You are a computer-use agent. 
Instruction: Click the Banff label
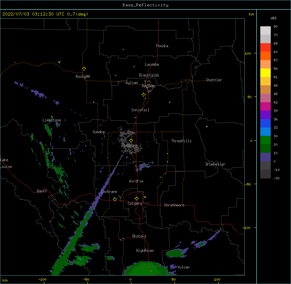42,191
